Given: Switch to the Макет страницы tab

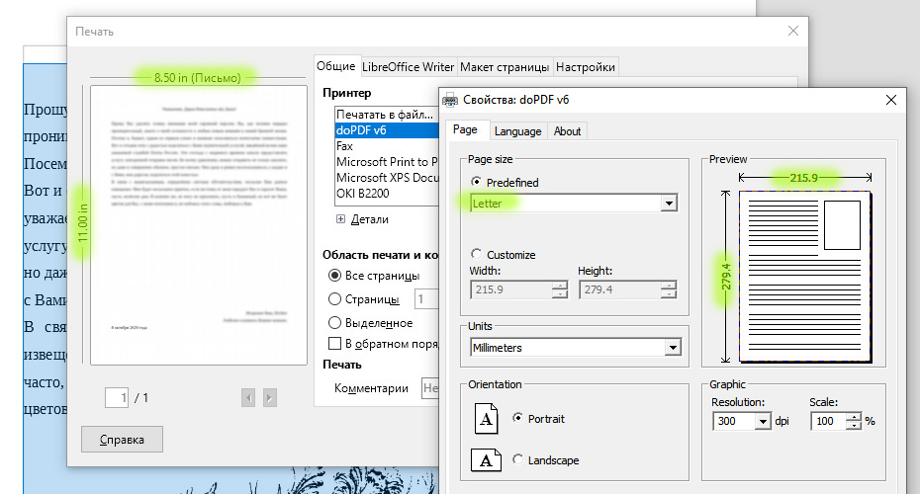Looking at the screenshot, I should click(504, 67).
